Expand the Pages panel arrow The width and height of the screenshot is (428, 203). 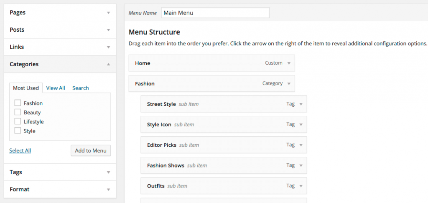pyautogui.click(x=108, y=13)
